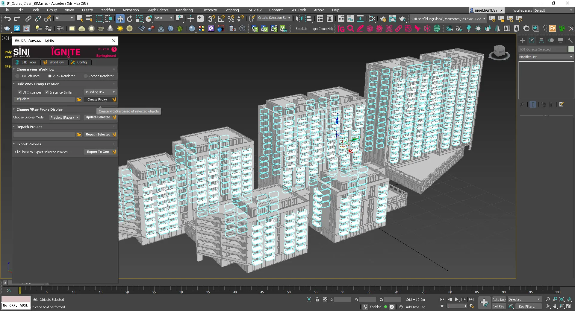Open the Mirror tool
The image size is (575, 311).
click(299, 19)
